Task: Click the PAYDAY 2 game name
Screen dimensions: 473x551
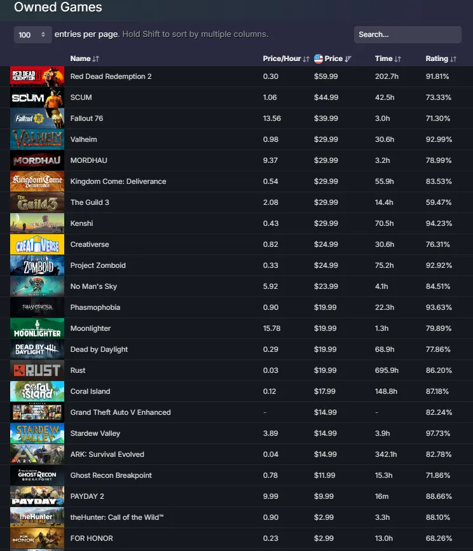Action: [x=87, y=496]
